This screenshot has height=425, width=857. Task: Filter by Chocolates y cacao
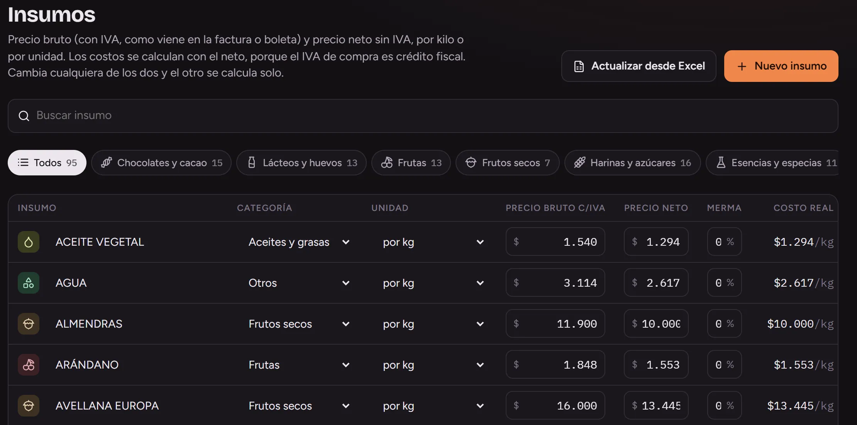pos(161,163)
